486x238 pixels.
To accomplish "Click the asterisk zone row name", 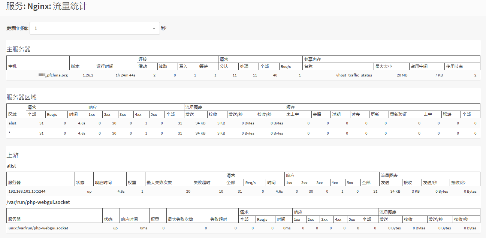I will 9,133.
